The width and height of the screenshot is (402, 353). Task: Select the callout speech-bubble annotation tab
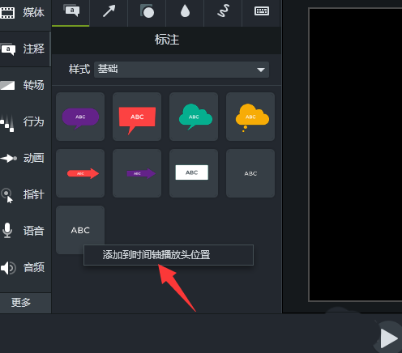[x=71, y=12]
